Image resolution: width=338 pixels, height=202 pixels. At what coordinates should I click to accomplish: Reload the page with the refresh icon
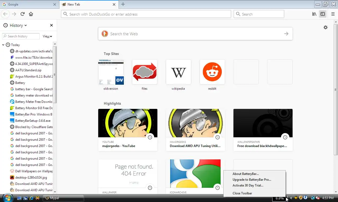click(x=22, y=14)
